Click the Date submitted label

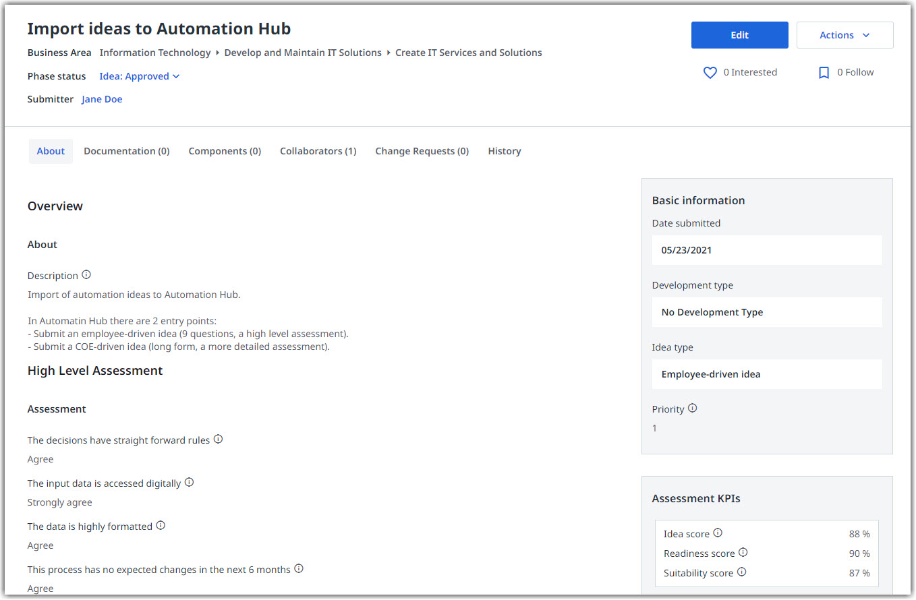click(686, 223)
